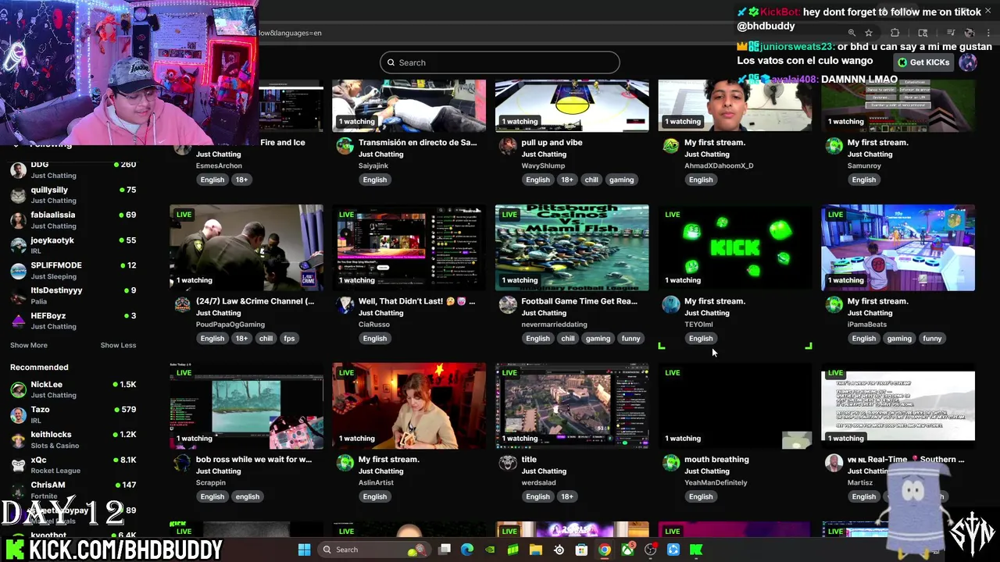This screenshot has height=562, width=1000.
Task: Open quillysilly channel in the sidebar
Action: pos(73,194)
